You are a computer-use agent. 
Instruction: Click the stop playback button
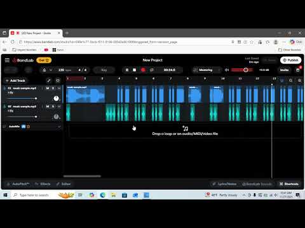click(x=135, y=70)
